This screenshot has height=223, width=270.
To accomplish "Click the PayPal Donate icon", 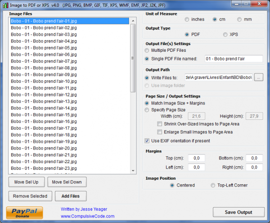I will [x=25, y=213].
